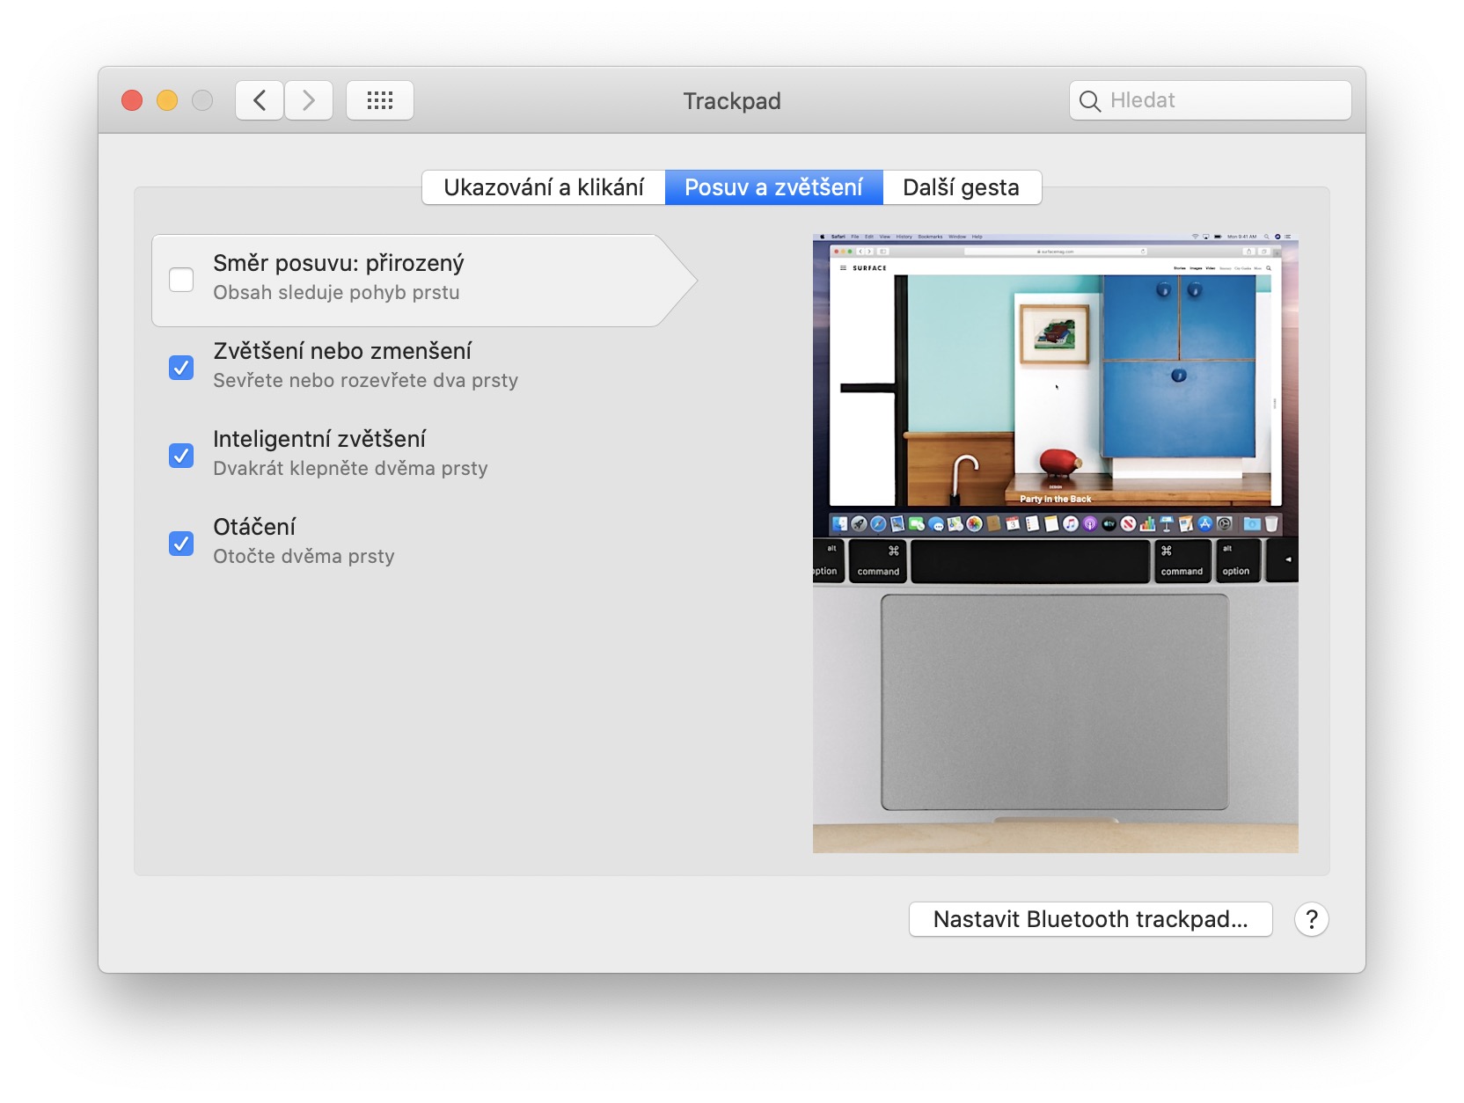Open the Další gesta tab
The image size is (1464, 1103).
(x=962, y=187)
